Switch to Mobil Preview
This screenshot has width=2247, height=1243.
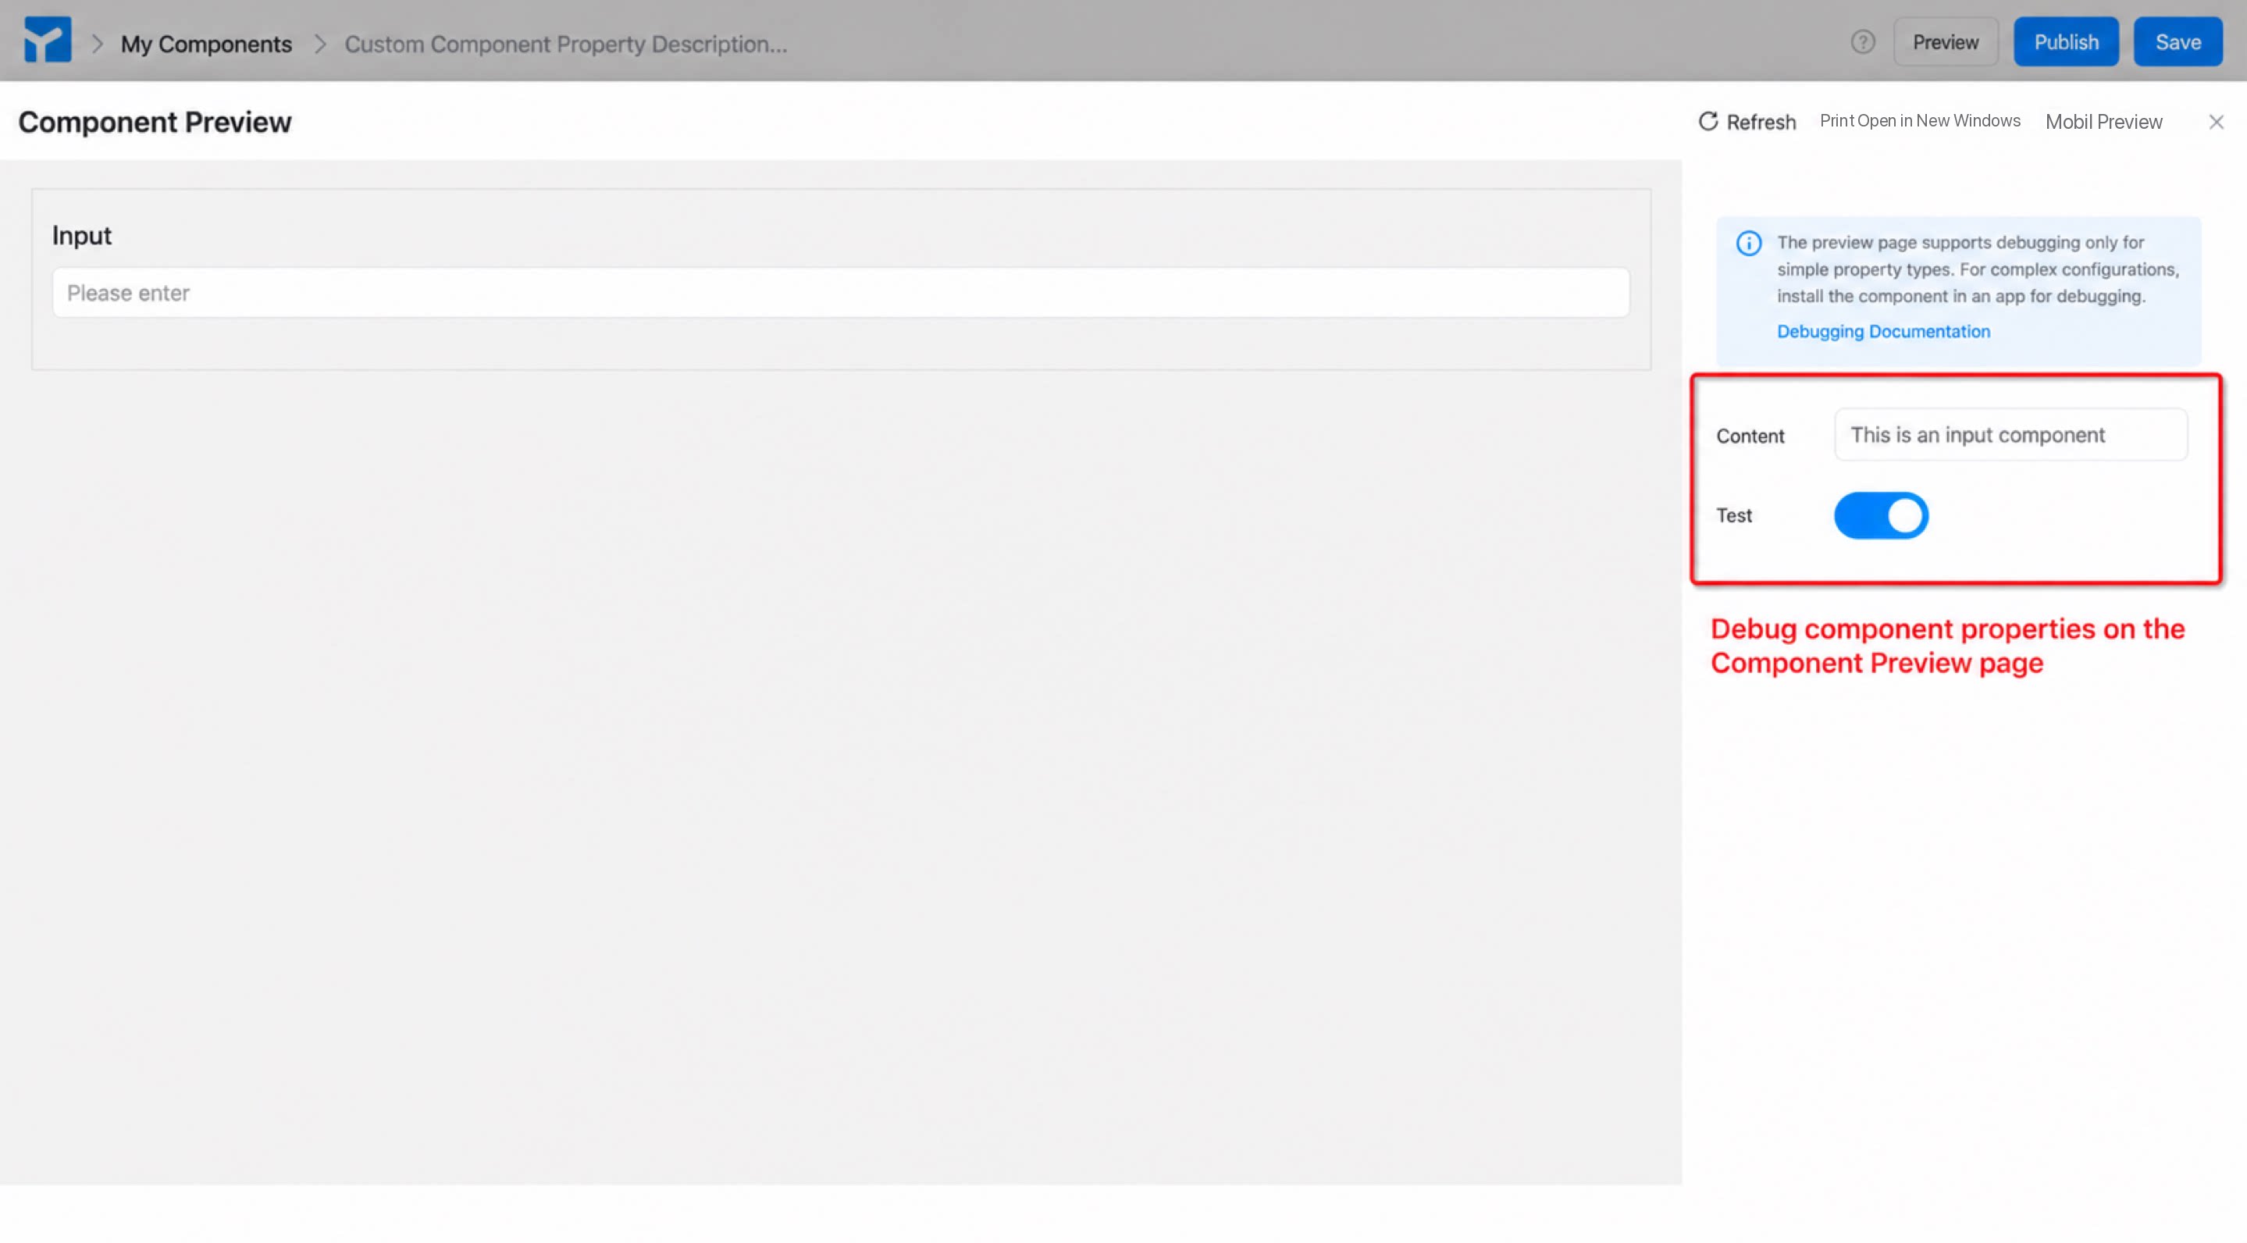pos(2103,122)
